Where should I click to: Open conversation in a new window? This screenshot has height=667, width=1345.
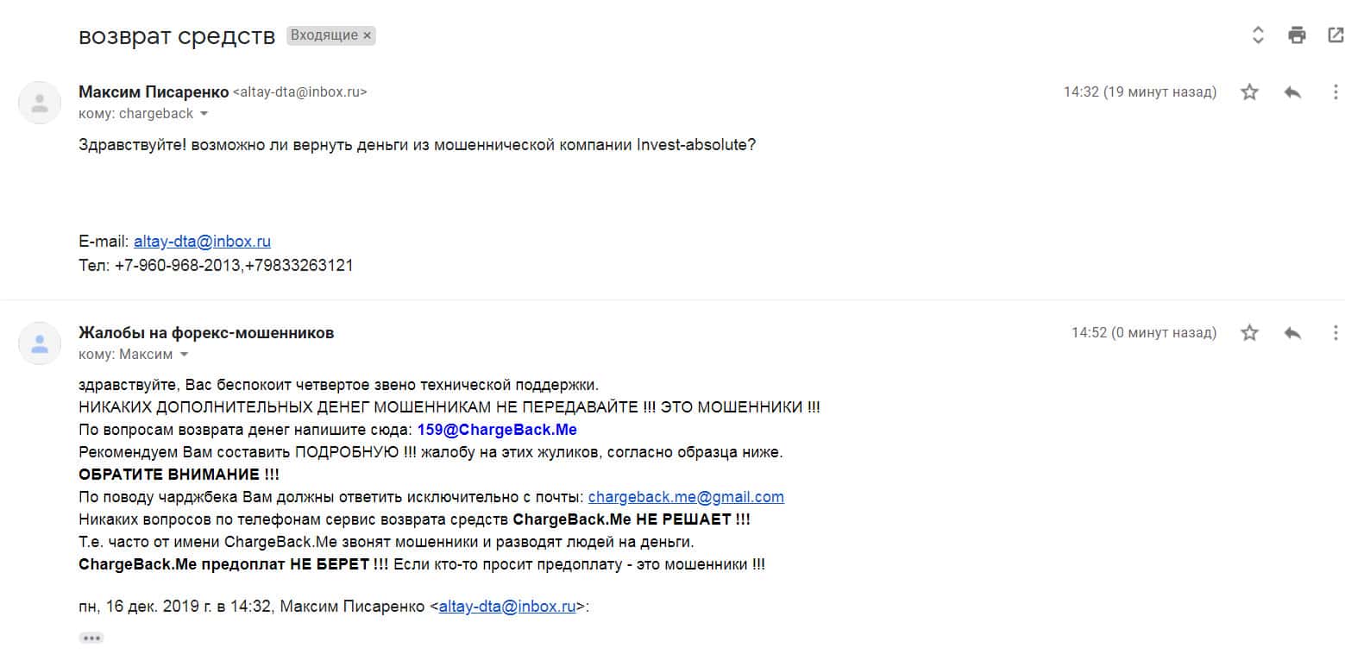1335,35
